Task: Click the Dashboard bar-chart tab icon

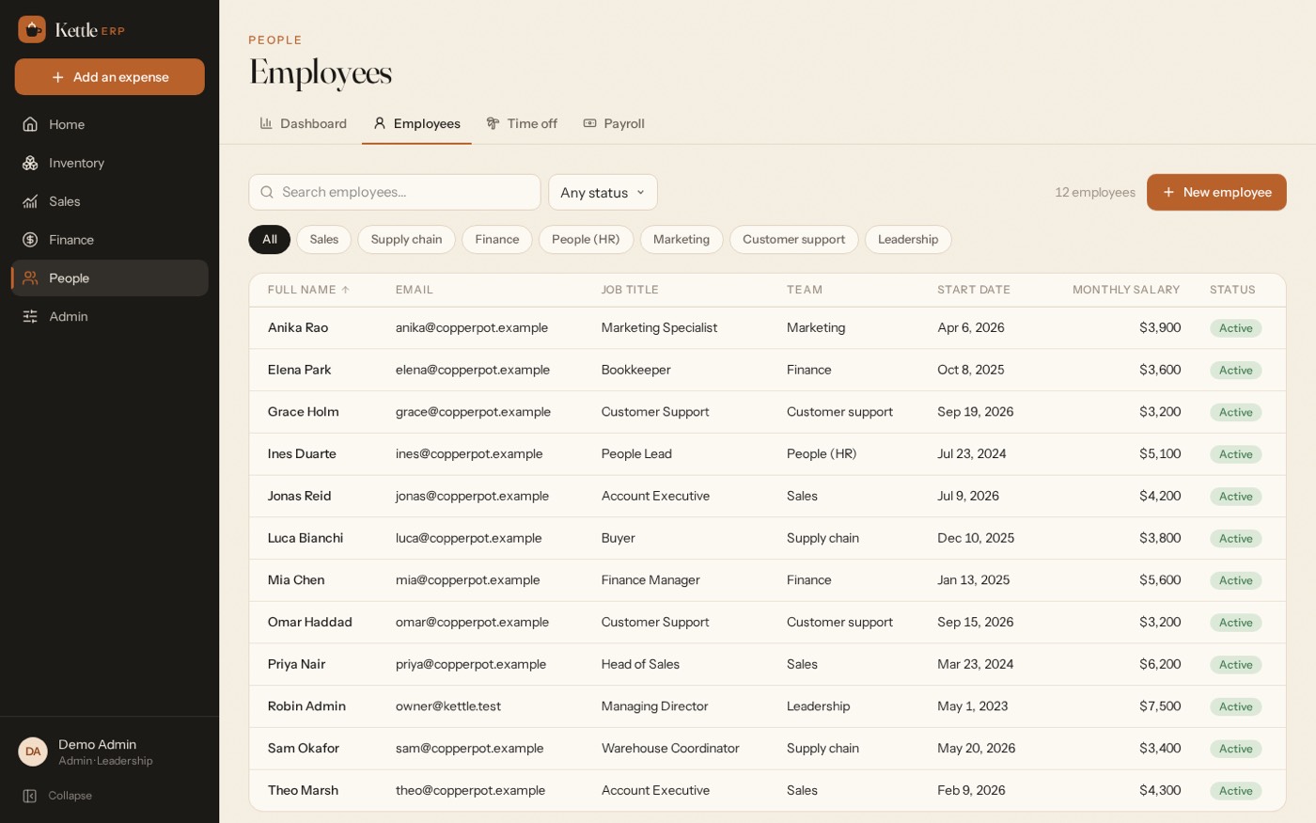Action: (x=266, y=123)
